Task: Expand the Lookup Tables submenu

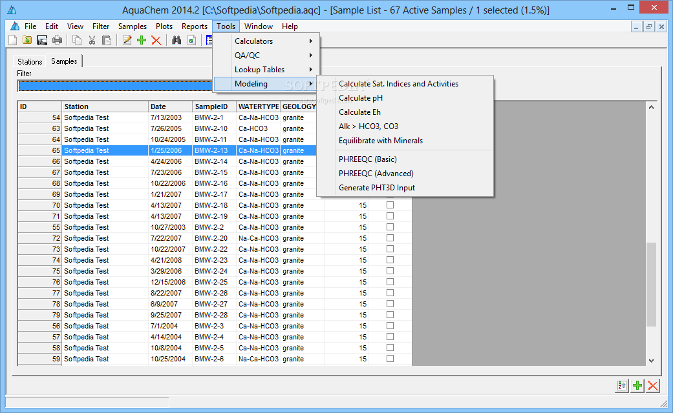Action: (266, 70)
